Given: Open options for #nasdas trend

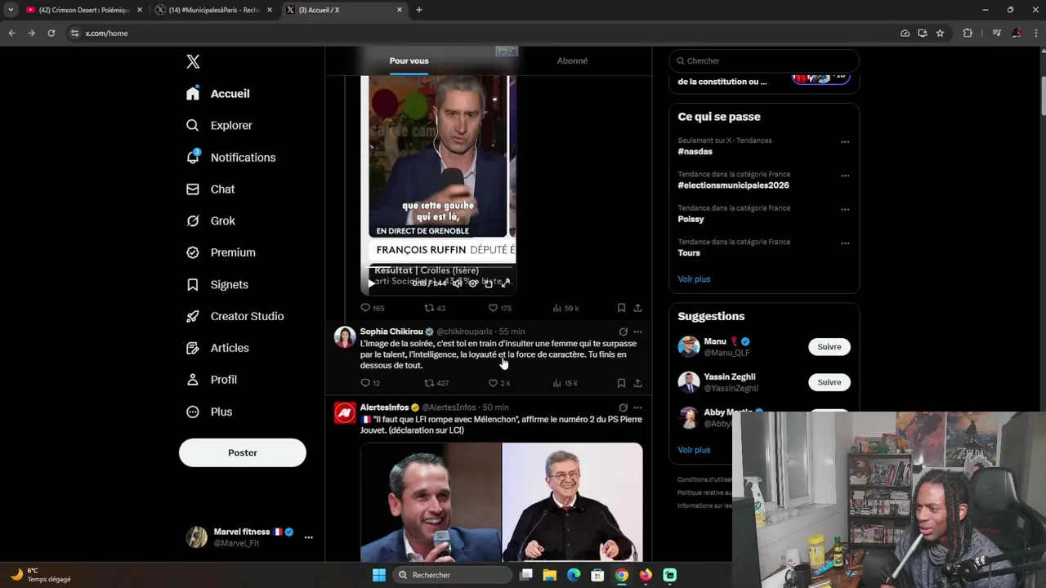Looking at the screenshot, I should (x=845, y=141).
